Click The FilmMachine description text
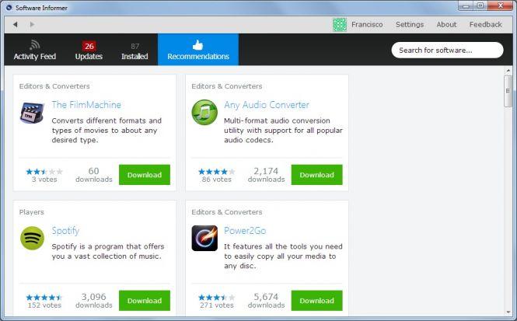The width and height of the screenshot is (517, 321). tap(107, 131)
